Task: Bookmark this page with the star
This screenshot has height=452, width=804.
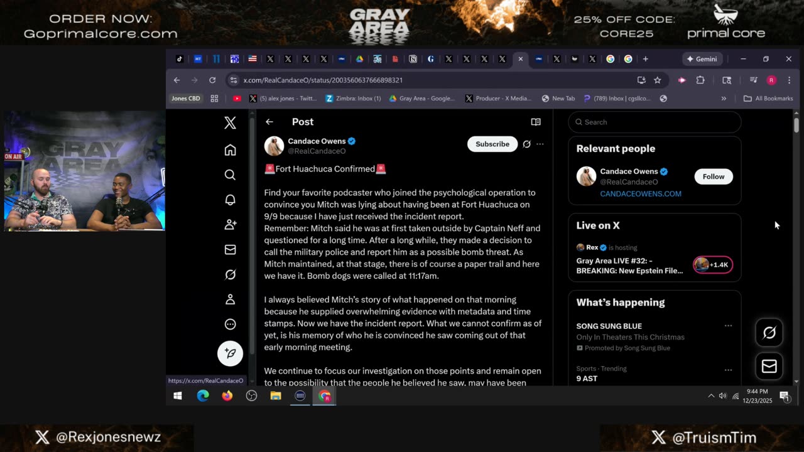Action: 657,80
